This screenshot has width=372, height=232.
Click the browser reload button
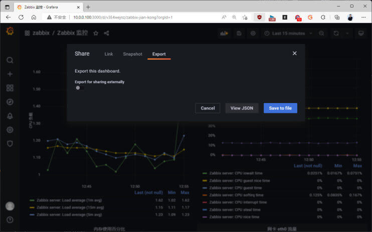[x=21, y=17]
